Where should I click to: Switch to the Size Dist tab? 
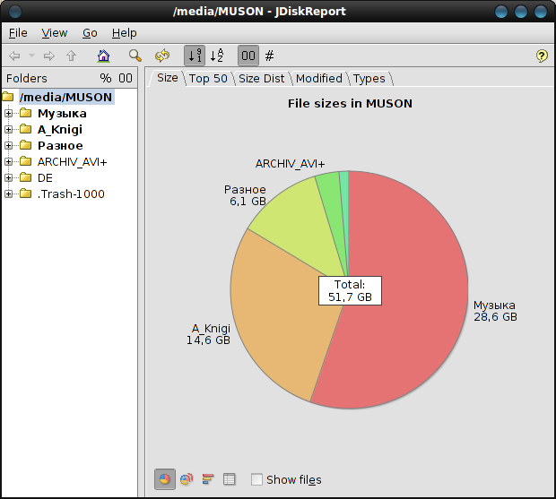261,78
